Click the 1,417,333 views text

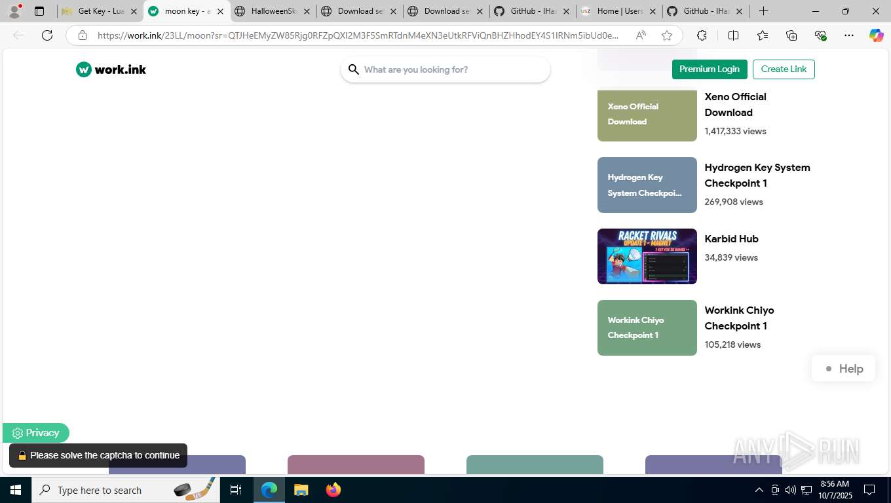click(x=735, y=131)
